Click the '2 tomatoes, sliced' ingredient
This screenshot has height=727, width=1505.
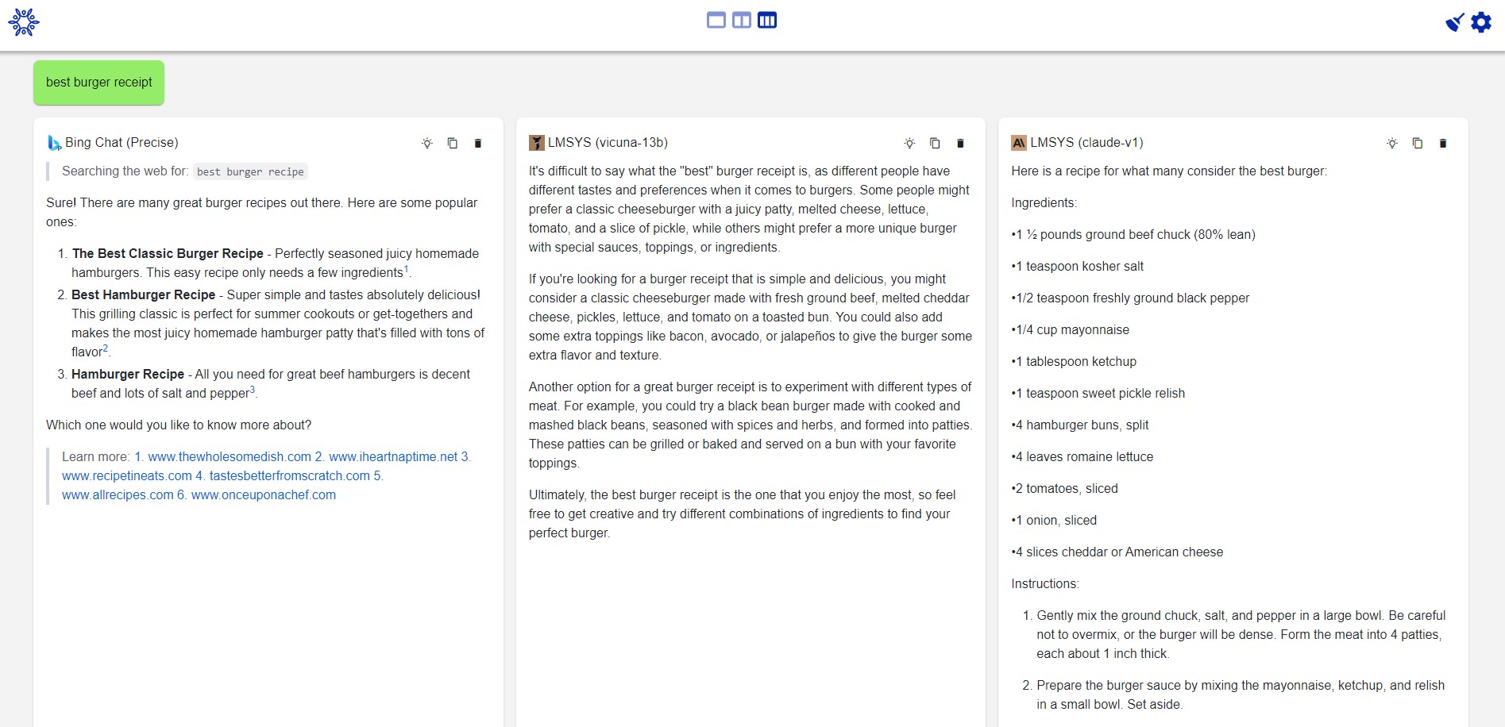[1065, 488]
